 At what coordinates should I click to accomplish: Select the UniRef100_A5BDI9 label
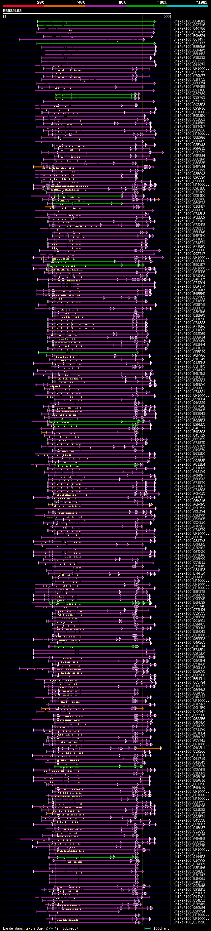[x=189, y=352]
